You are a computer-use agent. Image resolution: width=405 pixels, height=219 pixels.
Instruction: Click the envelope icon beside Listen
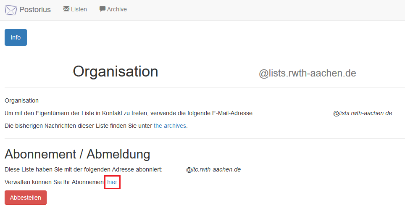[x=66, y=9]
